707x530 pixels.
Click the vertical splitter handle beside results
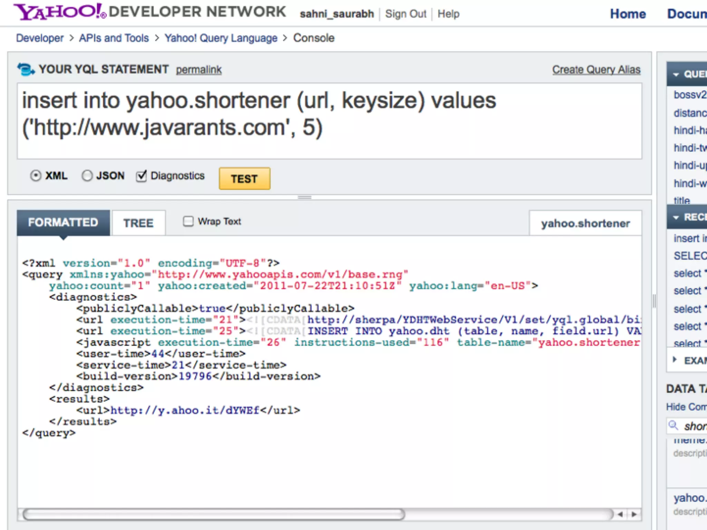(x=654, y=301)
